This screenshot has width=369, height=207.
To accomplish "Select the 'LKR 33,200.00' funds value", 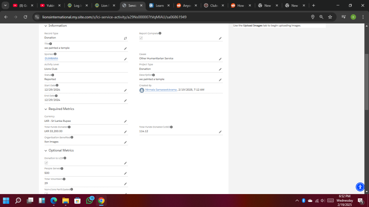I will pyautogui.click(x=53, y=131).
